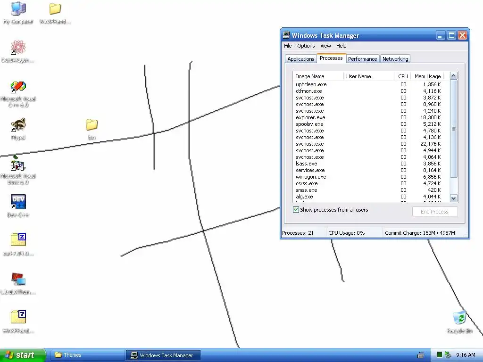Select explorer.exe process row

[x=371, y=117]
